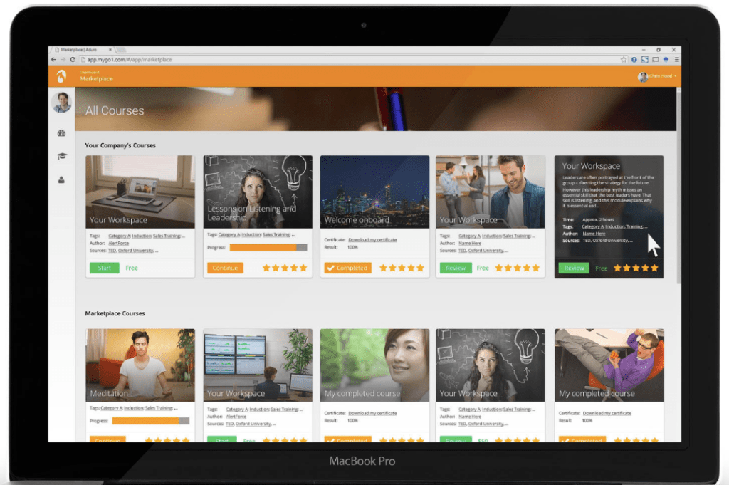Image resolution: width=729 pixels, height=485 pixels.
Task: Focus the address bar showing app.mygo1.com
Action: point(349,60)
